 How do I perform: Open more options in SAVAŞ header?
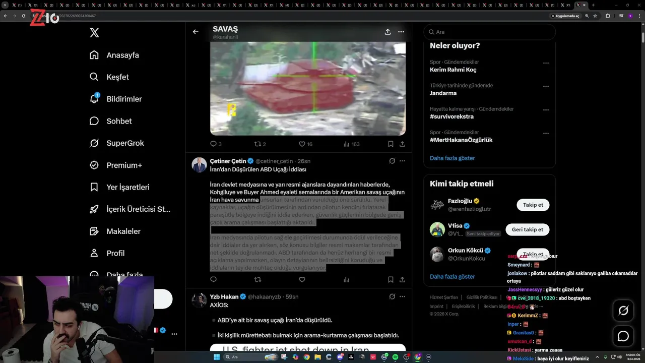pos(401,32)
